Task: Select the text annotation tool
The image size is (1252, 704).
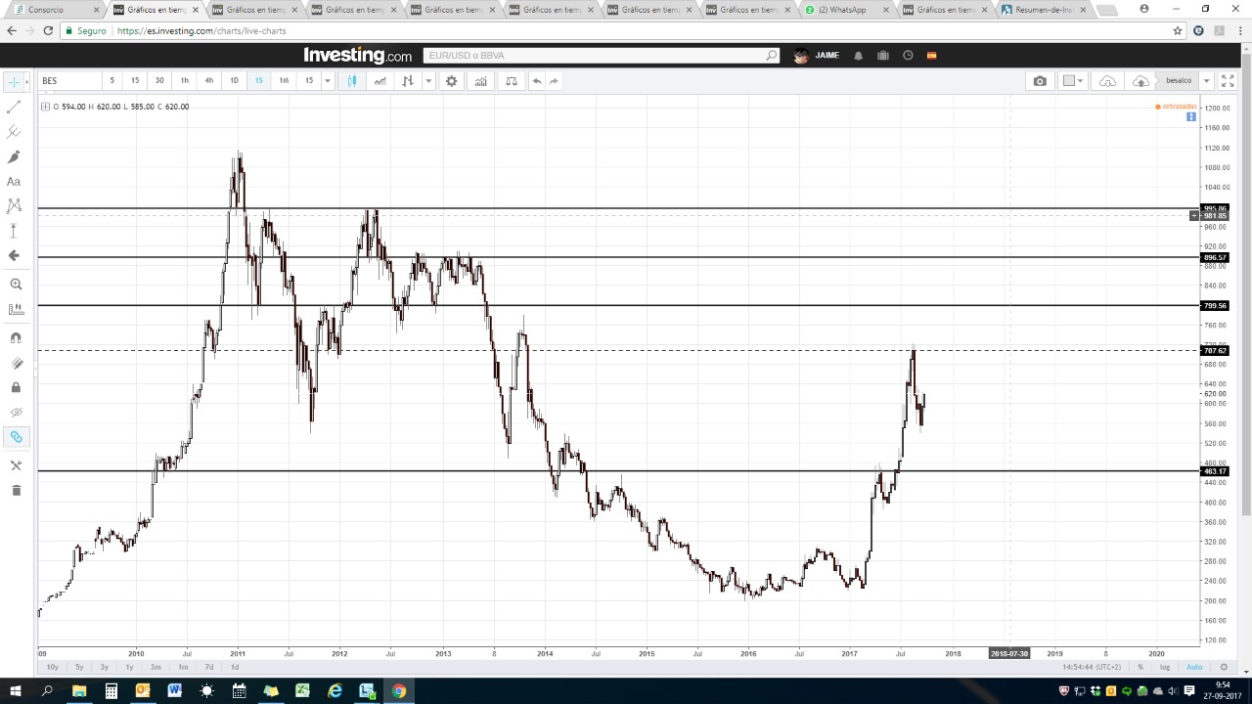Action: [x=14, y=181]
